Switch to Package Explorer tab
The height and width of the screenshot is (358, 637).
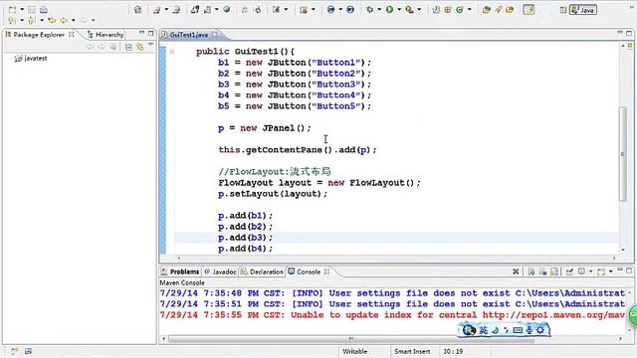coord(39,35)
